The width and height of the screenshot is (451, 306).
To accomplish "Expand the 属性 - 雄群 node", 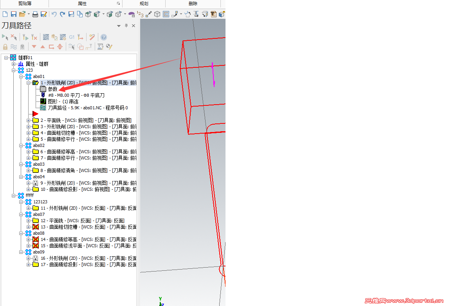I will point(14,64).
